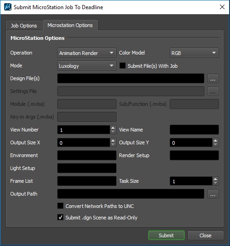This screenshot has width=230, height=246.
Task: Click the MicroStation app icon in title bar
Action: (8, 7)
